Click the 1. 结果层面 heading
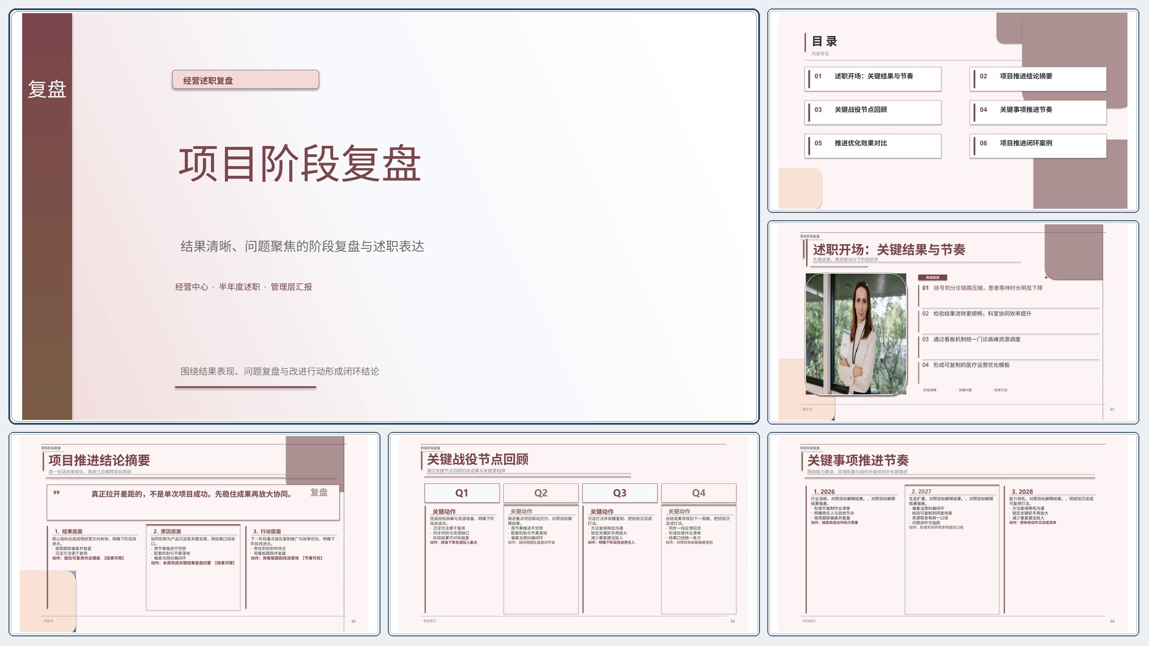The image size is (1149, 646). tap(68, 531)
